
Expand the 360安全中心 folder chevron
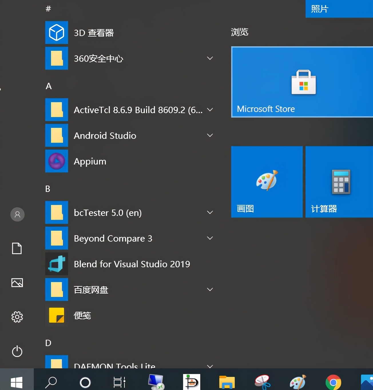click(210, 58)
